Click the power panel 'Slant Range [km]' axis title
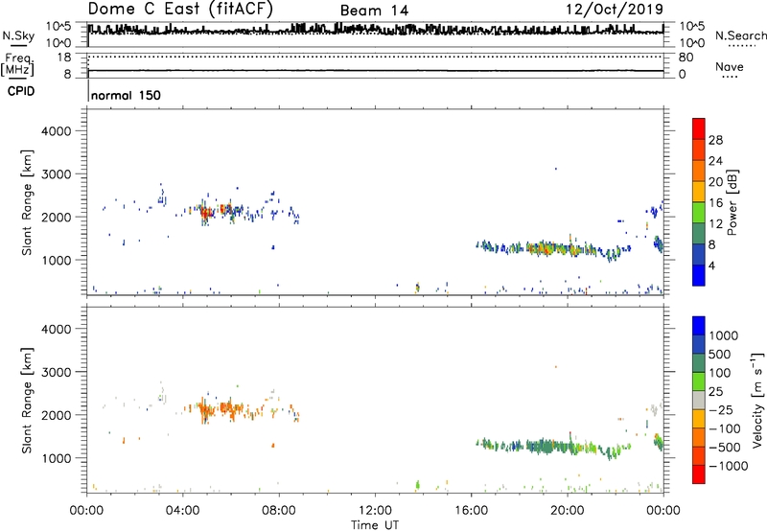 click(27, 202)
